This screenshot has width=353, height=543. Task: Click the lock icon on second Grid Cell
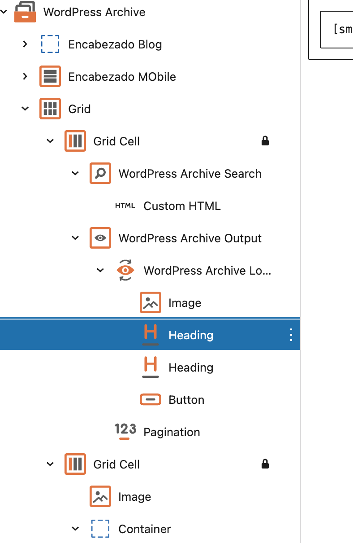[265, 464]
